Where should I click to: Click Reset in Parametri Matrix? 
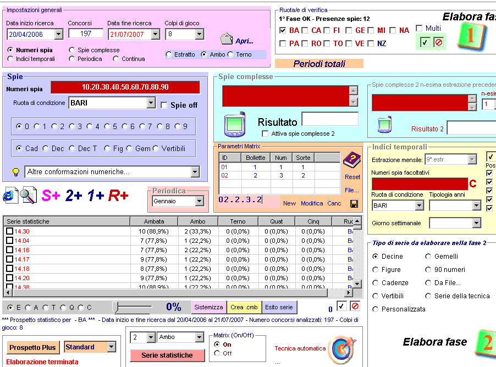(352, 177)
